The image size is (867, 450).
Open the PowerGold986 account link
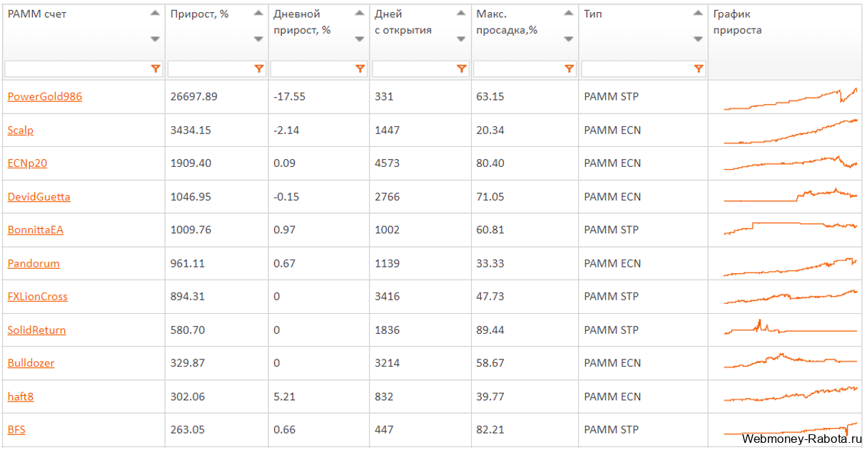44,96
